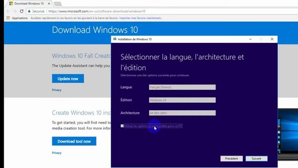
Task: Reload the page with the refresh icon
Action: click(x=21, y=11)
